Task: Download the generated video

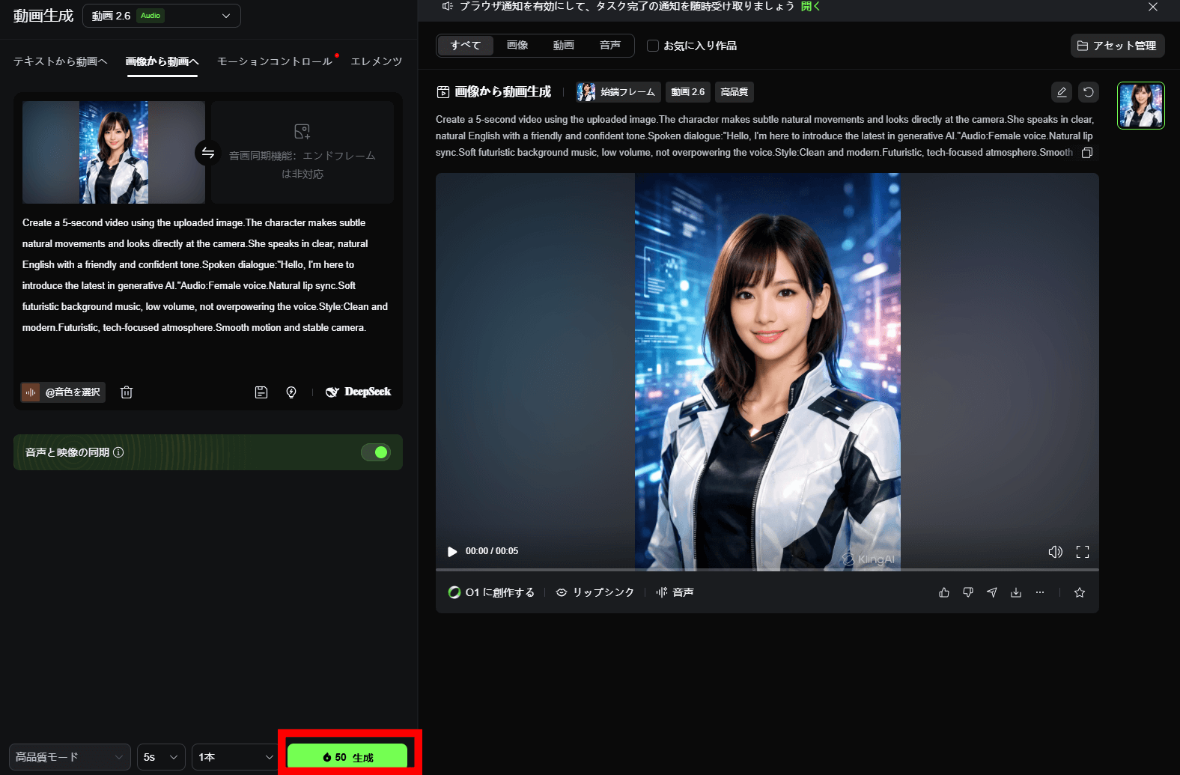Action: tap(1016, 592)
